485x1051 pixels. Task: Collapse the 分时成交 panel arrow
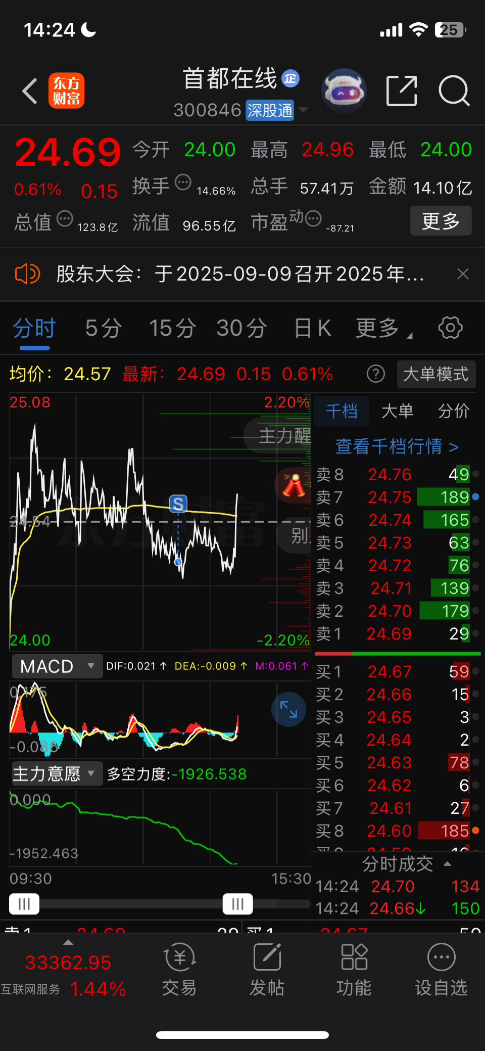pyautogui.click(x=447, y=864)
